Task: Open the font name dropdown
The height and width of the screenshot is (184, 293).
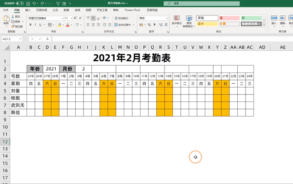Action: (62, 18)
